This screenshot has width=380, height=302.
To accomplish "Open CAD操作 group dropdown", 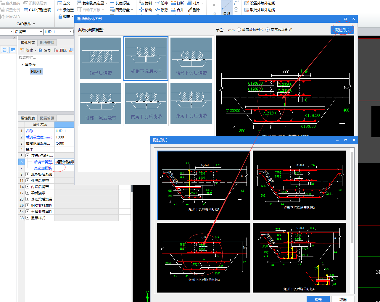I will click(x=26, y=24).
